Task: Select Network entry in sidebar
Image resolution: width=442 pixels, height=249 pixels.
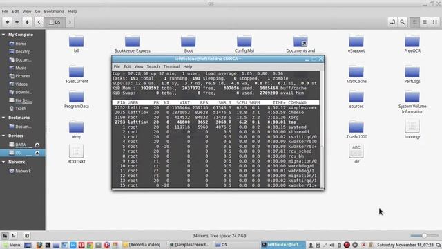Action: [23, 171]
